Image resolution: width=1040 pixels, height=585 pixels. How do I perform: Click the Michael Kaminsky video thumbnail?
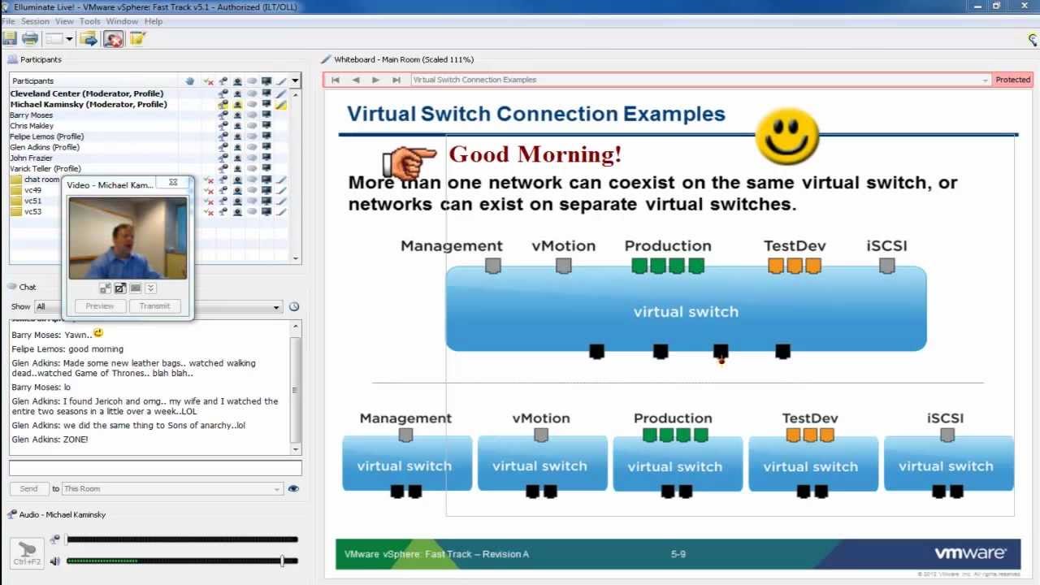tap(128, 239)
